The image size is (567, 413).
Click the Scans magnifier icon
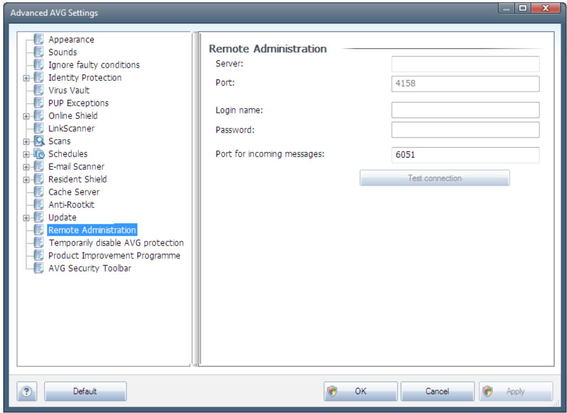pyautogui.click(x=40, y=141)
